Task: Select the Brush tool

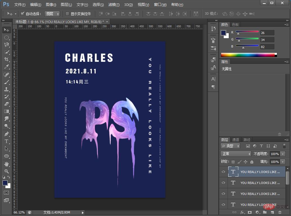Action: 6,82
